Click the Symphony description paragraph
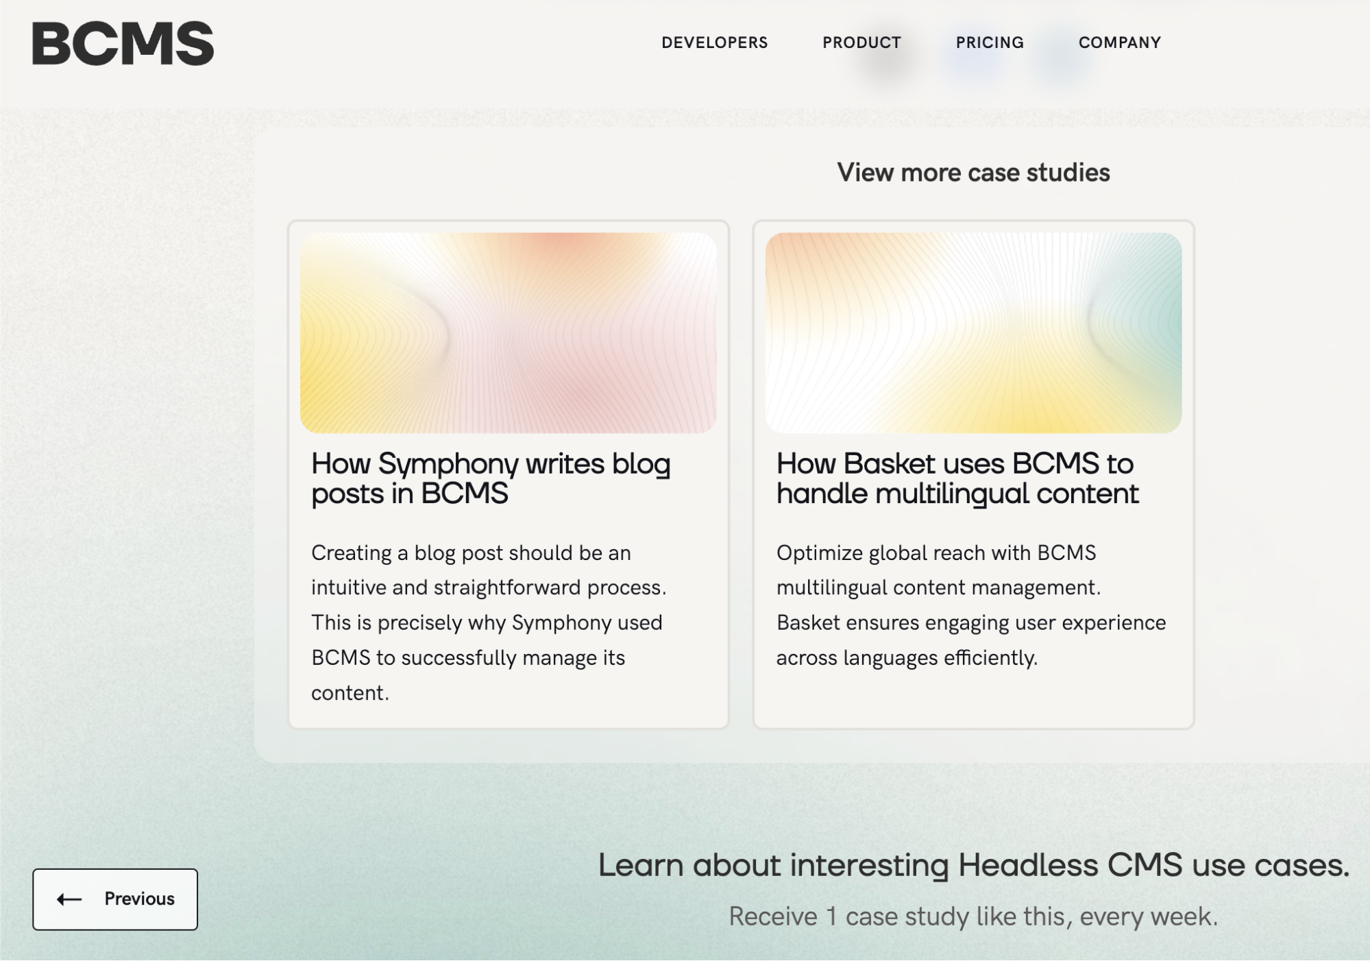The width and height of the screenshot is (1370, 961). (488, 622)
